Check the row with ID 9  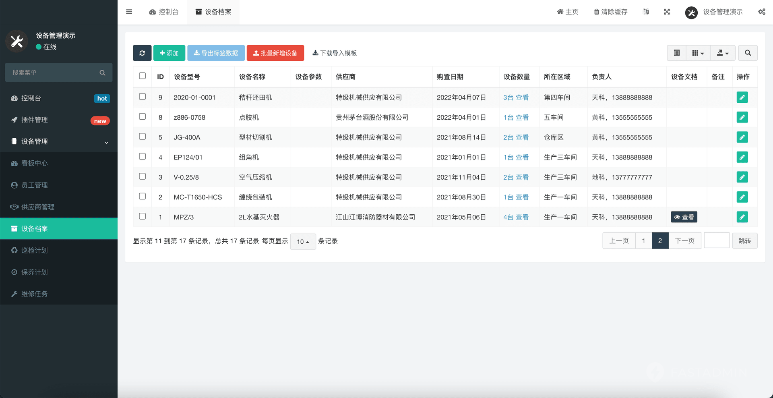pyautogui.click(x=142, y=96)
